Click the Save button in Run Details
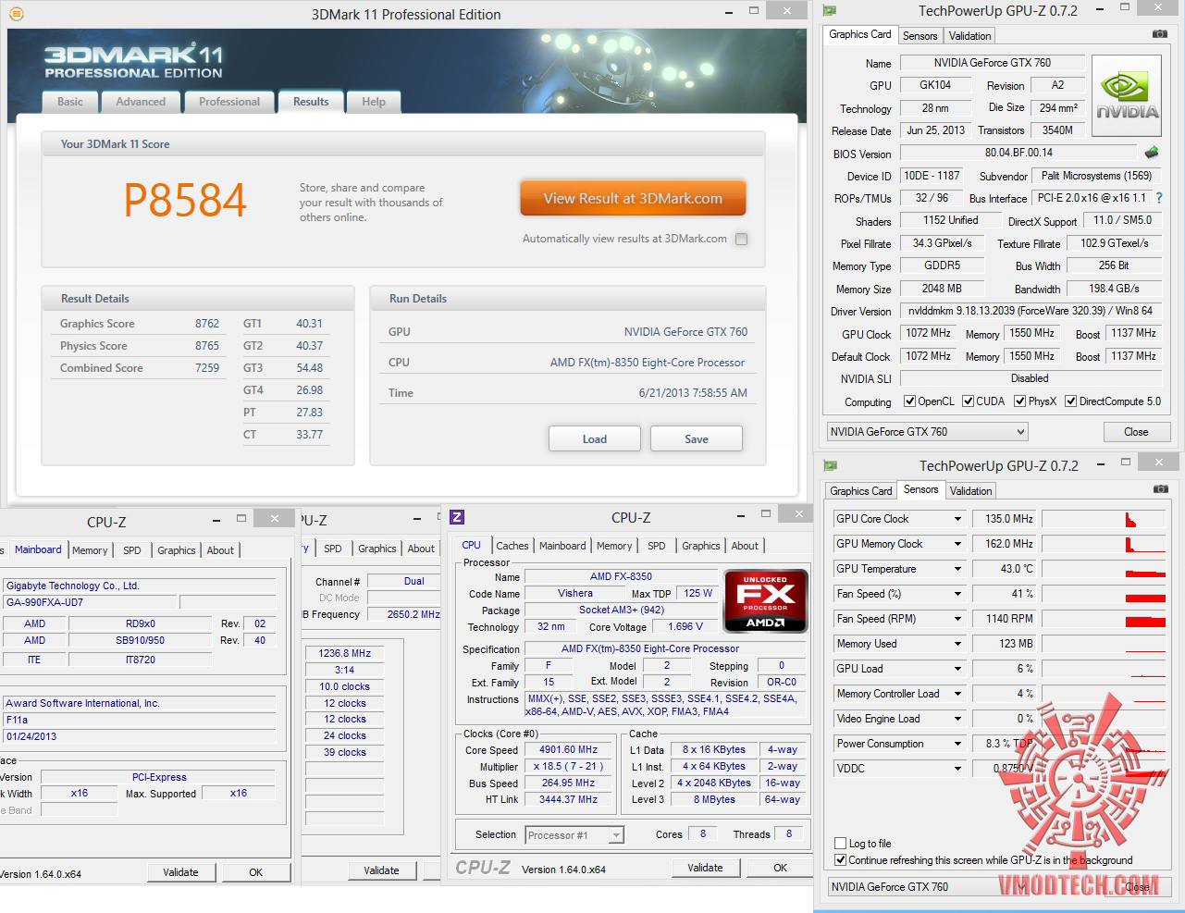This screenshot has width=1185, height=913. pos(697,438)
